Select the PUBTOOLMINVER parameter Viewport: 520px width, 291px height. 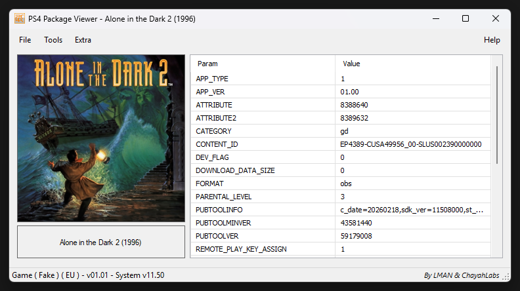[223, 223]
